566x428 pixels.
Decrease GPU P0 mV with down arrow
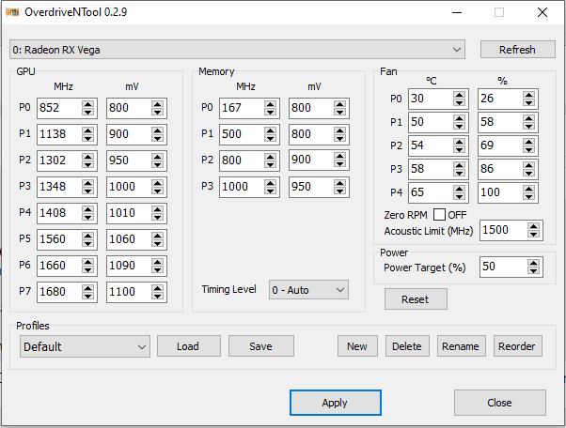click(157, 112)
